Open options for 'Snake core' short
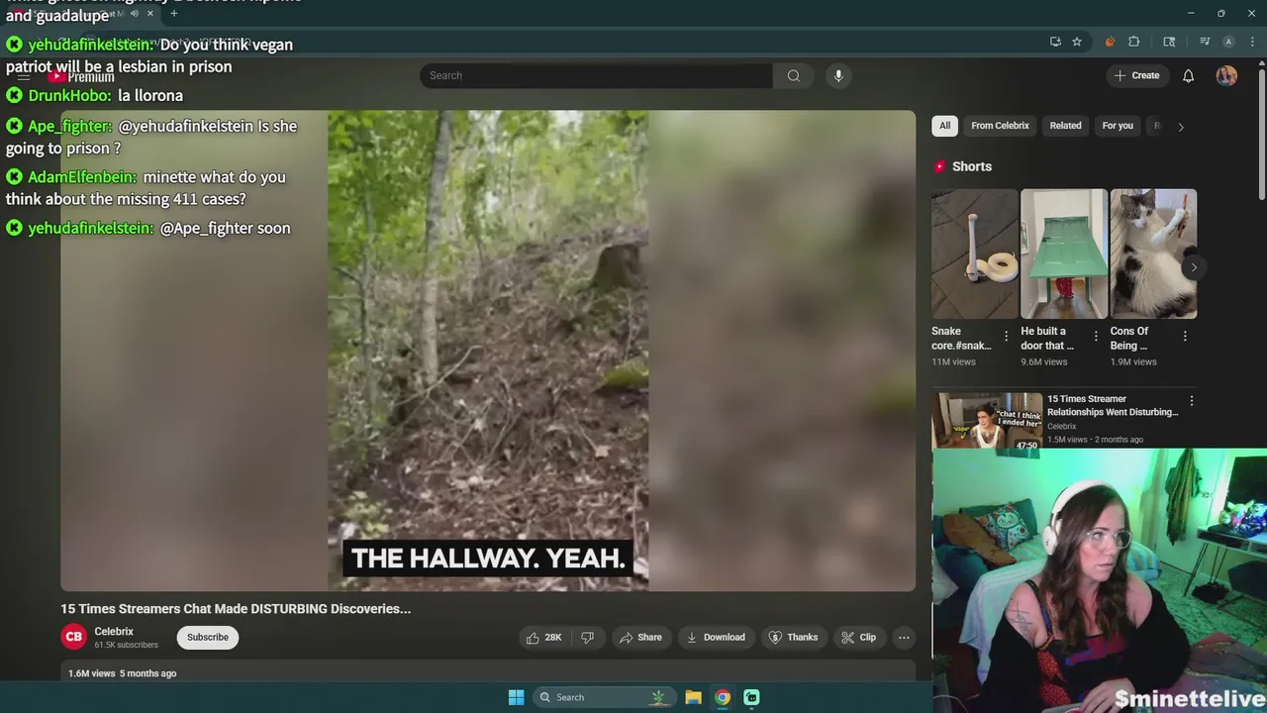 [1006, 337]
